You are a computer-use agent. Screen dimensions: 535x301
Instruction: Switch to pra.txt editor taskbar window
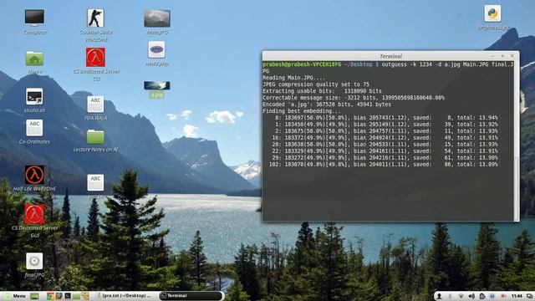pyautogui.click(x=125, y=296)
